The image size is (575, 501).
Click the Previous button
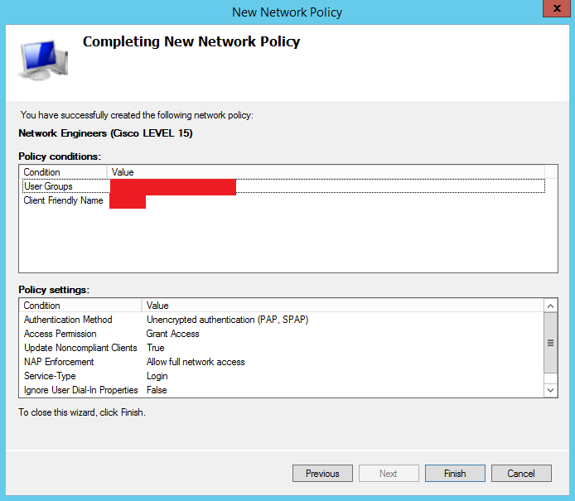click(x=322, y=474)
